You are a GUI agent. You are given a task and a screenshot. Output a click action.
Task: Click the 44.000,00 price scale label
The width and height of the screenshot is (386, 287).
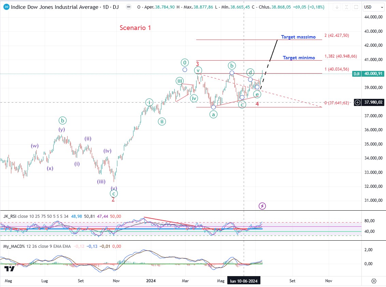(373, 17)
